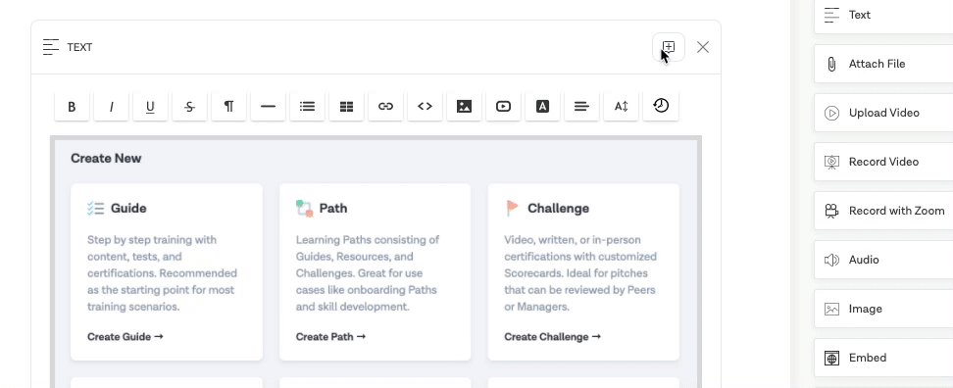Click the Challenge card description text
Viewport: 953px width, 388px height.
tap(580, 273)
